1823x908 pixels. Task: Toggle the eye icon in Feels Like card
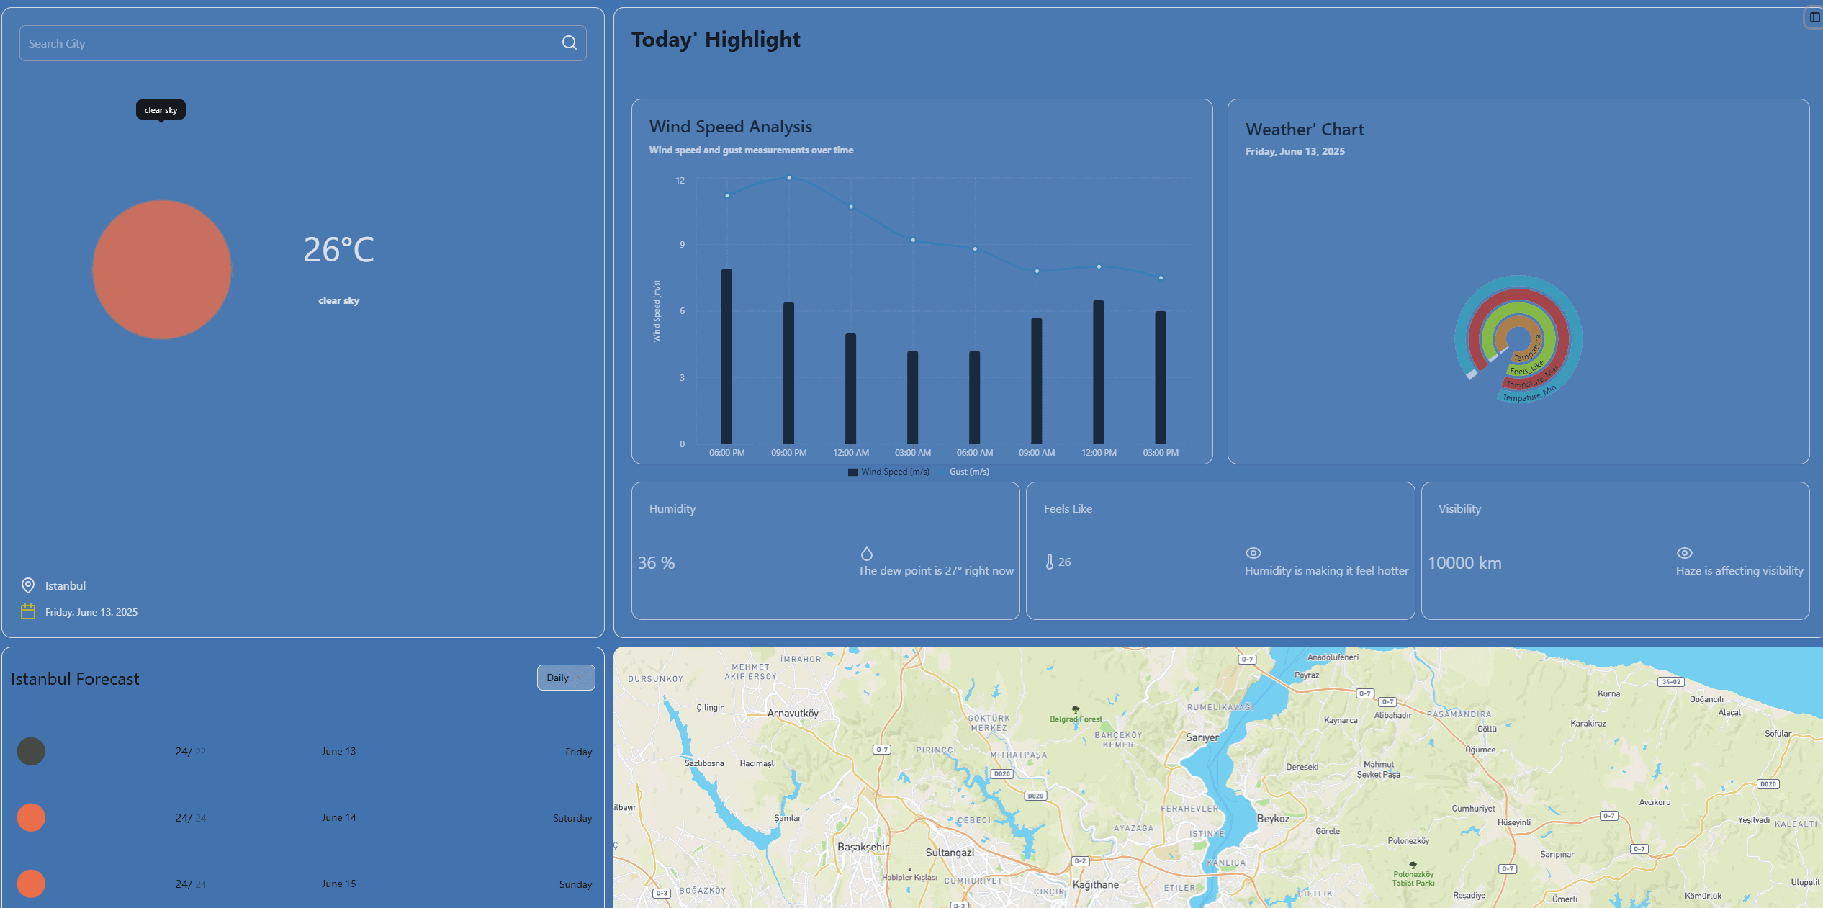tap(1253, 553)
